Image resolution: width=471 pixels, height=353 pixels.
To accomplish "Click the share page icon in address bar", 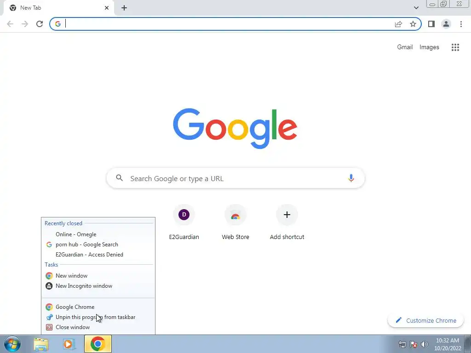I will click(398, 24).
